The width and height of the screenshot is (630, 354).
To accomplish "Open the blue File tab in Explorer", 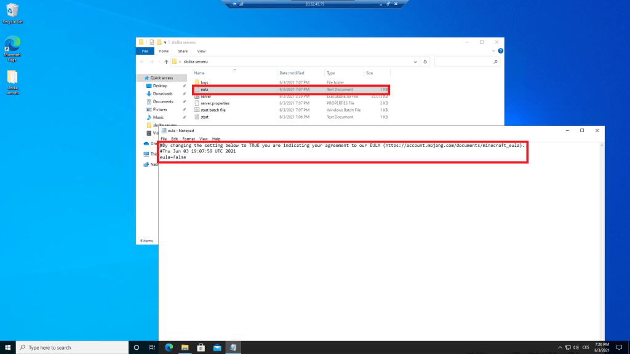I will tap(144, 51).
